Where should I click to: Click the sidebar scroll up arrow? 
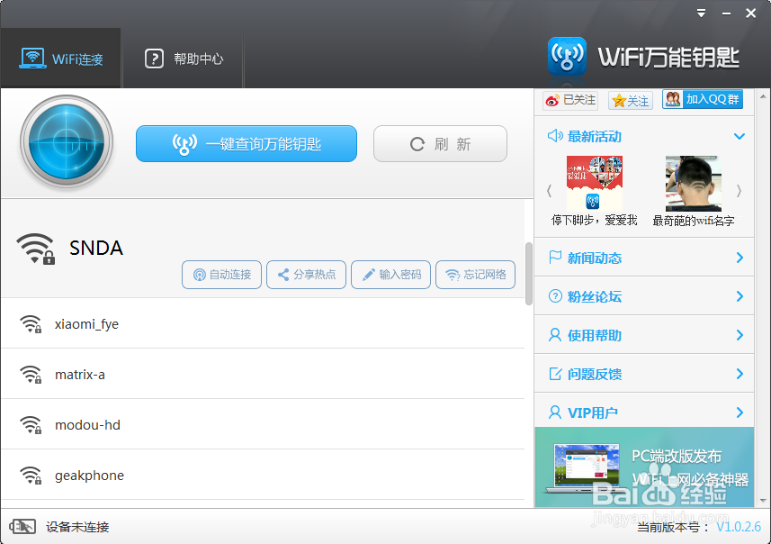pyautogui.click(x=763, y=96)
